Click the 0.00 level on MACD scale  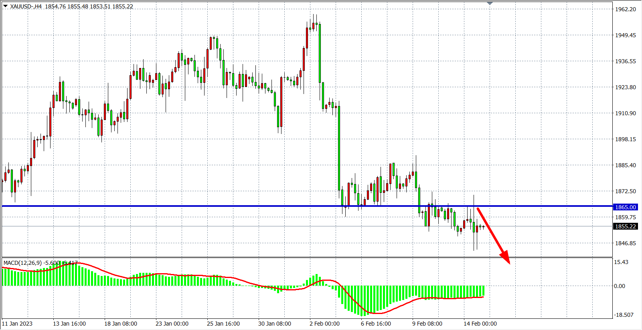tap(620, 286)
